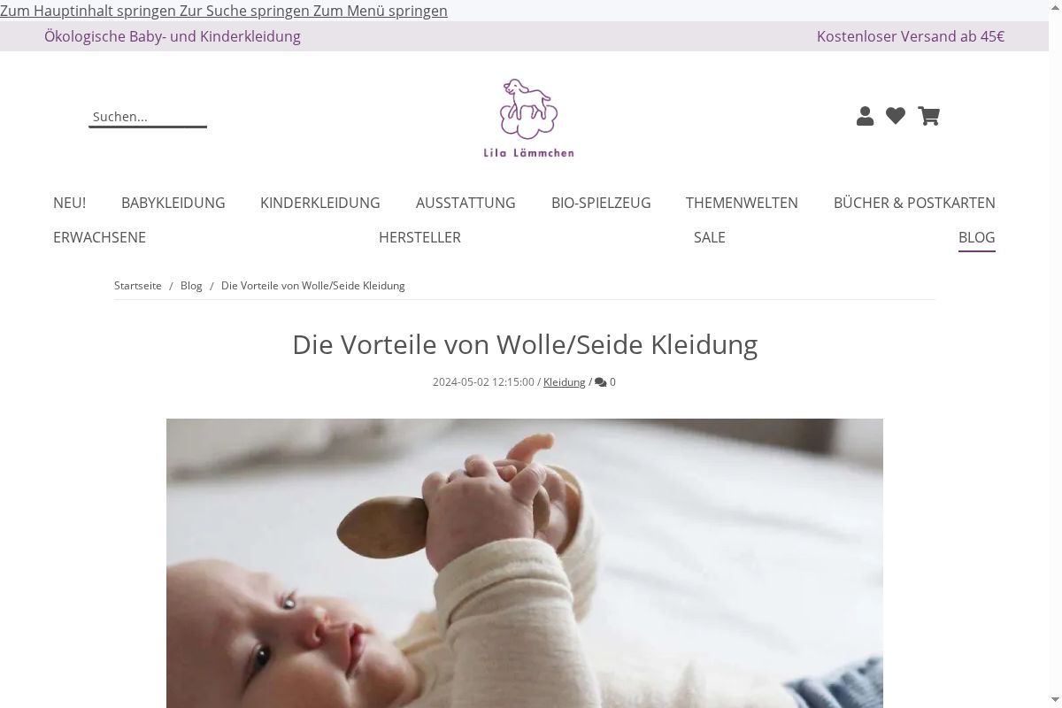Open the BABYKLEIDUNG menu
1062x708 pixels.
click(x=173, y=203)
